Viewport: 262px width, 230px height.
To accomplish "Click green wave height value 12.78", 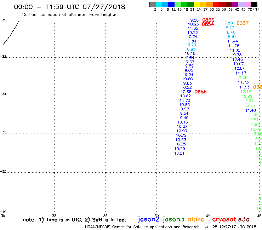I will point(252,115).
